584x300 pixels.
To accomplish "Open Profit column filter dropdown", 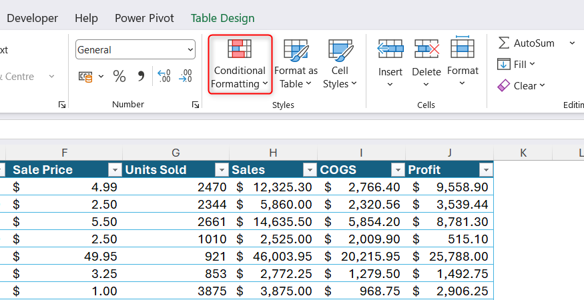I will click(x=486, y=170).
